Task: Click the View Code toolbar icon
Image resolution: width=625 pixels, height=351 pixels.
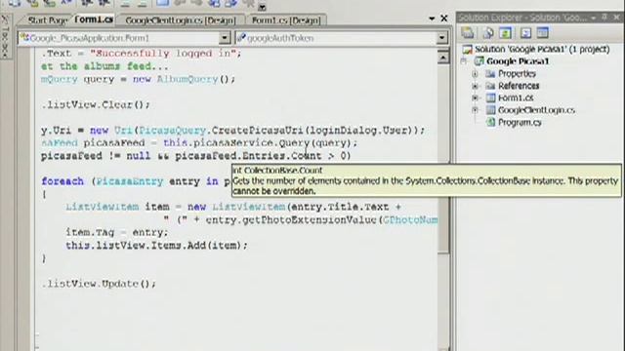Action: tap(525, 32)
